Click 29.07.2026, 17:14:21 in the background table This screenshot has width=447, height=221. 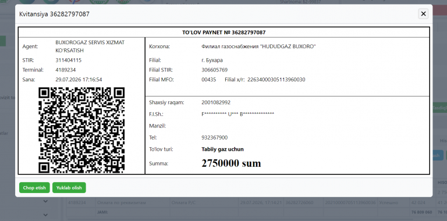point(261,203)
